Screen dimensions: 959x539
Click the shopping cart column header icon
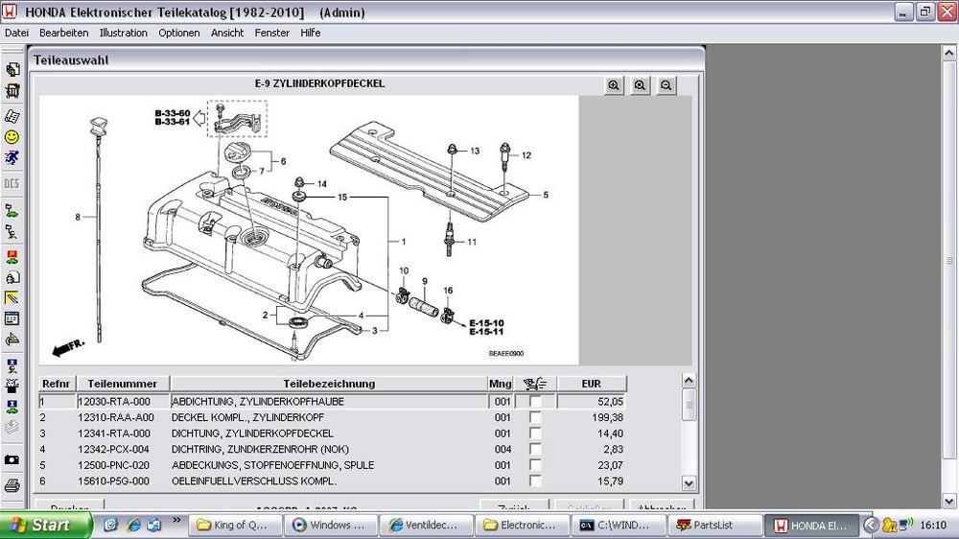(x=535, y=384)
